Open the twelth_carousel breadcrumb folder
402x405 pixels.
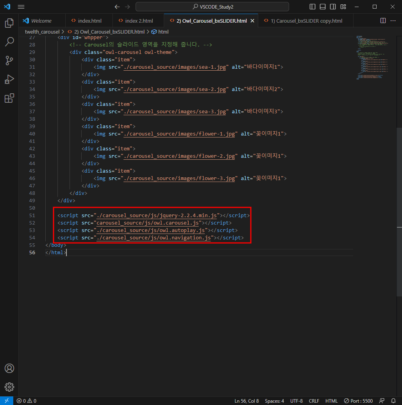42,32
